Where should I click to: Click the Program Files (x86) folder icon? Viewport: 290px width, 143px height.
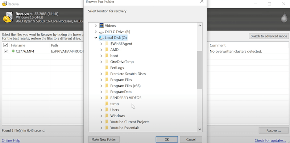(107, 86)
